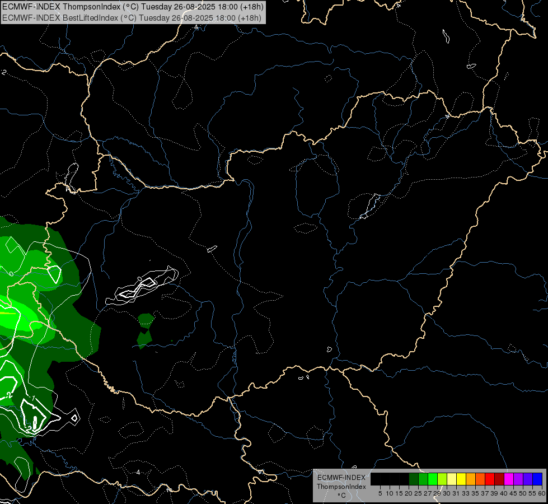Click the legend tick label '30'

(x=447, y=493)
